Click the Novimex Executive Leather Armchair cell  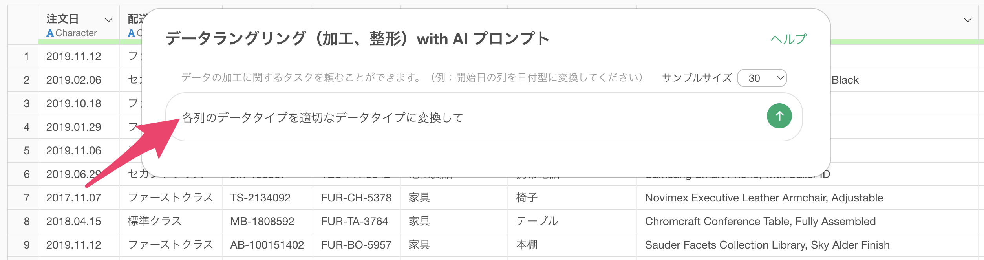pos(764,198)
